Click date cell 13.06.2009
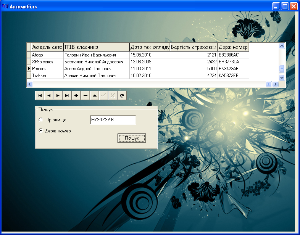The image size is (300, 235). pyautogui.click(x=150, y=62)
